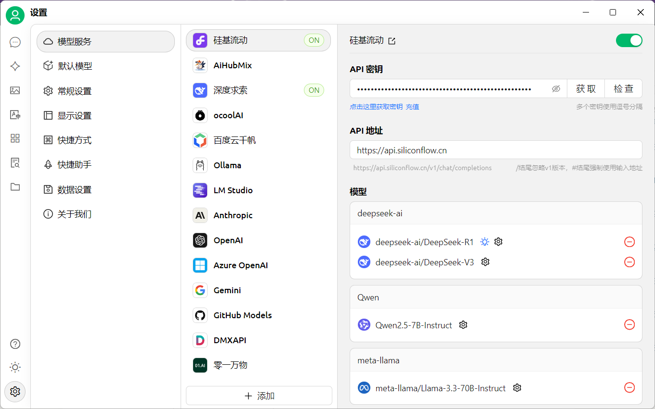Viewport: 655px width, 409px height.
Task: Open settings gear for DeepSeek-R1
Action: click(x=498, y=242)
